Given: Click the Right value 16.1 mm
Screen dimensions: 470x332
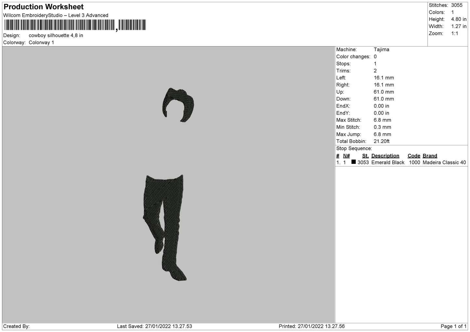Looking at the screenshot, I should (x=384, y=85).
